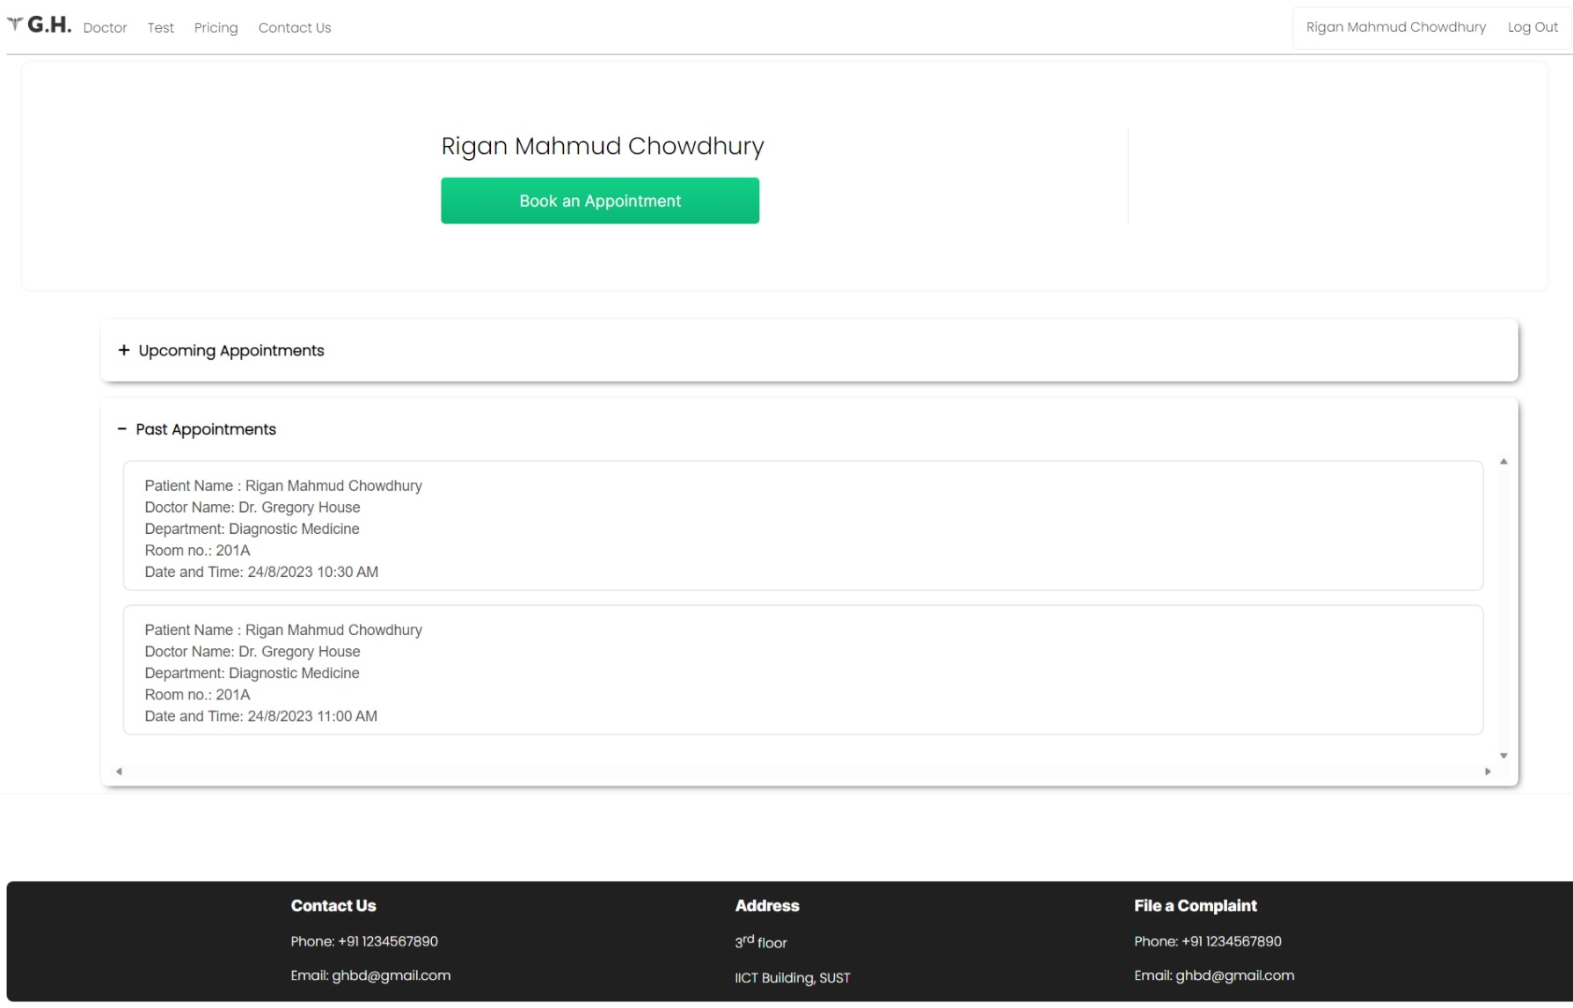Click the G.H. caduceus logo icon
The width and height of the screenshot is (1573, 1008).
15,25
